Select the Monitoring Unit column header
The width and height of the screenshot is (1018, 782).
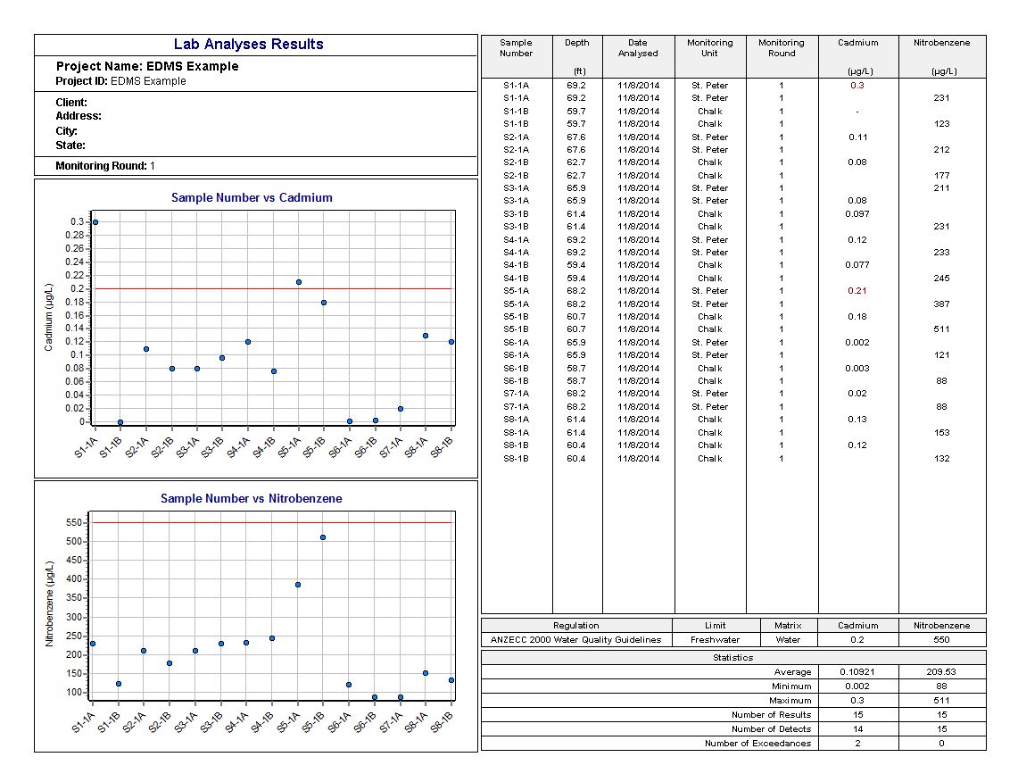(x=709, y=48)
